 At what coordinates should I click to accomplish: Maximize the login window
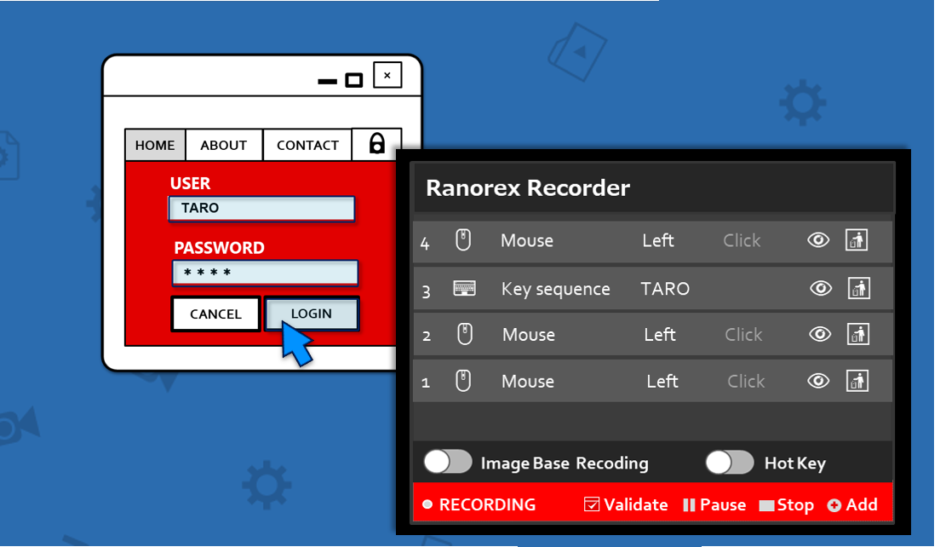354,80
